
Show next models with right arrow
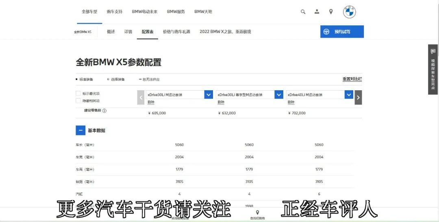pos(358,98)
